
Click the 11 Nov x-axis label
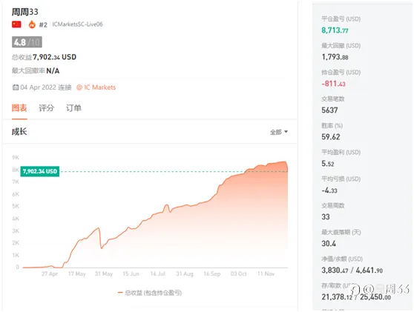point(266,273)
